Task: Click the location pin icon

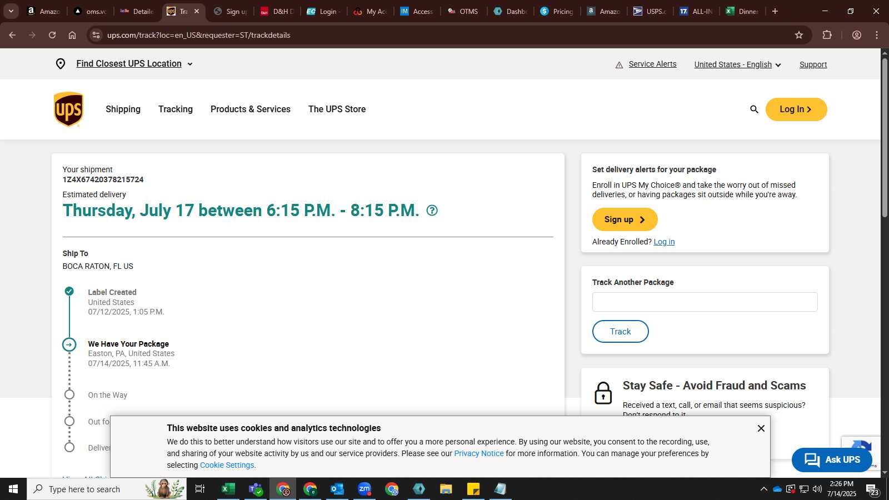Action: [61, 64]
